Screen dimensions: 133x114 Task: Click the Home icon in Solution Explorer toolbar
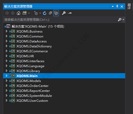tap(19, 13)
